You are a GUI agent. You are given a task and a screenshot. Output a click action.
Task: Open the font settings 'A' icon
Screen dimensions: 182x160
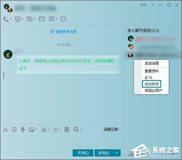click(x=5, y=129)
